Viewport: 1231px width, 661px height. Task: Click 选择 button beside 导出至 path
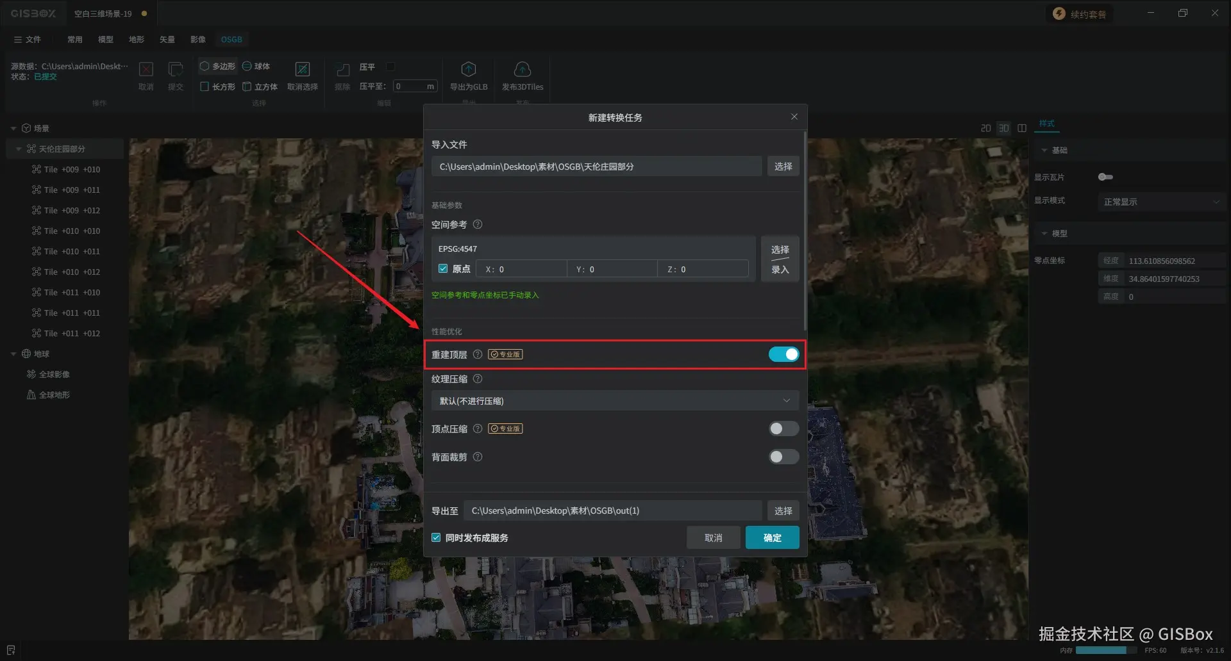point(783,511)
